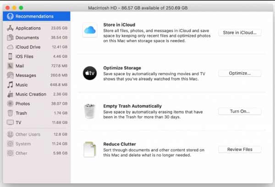Click the TV screen sidebar icon
275x187 pixels.
pyautogui.click(x=10, y=122)
